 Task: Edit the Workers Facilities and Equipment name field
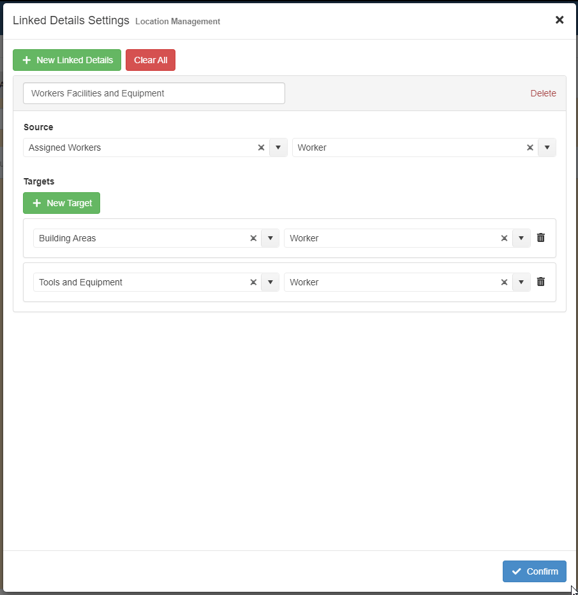(x=154, y=93)
